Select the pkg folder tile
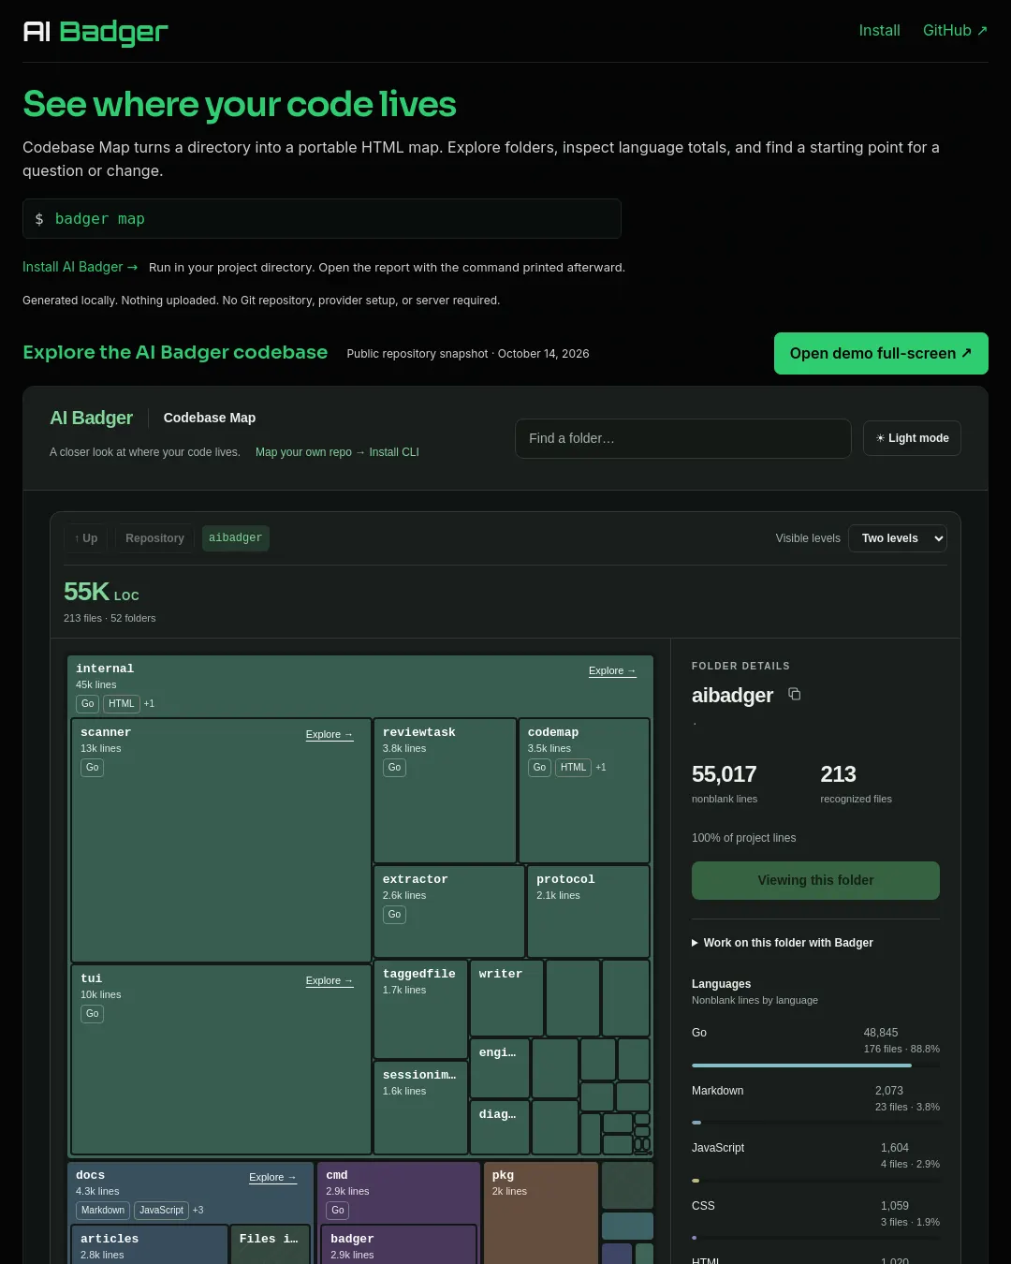Image resolution: width=1011 pixels, height=1264 pixels. pyautogui.click(x=541, y=1213)
